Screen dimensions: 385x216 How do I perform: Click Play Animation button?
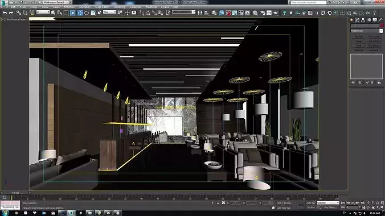[353, 203]
